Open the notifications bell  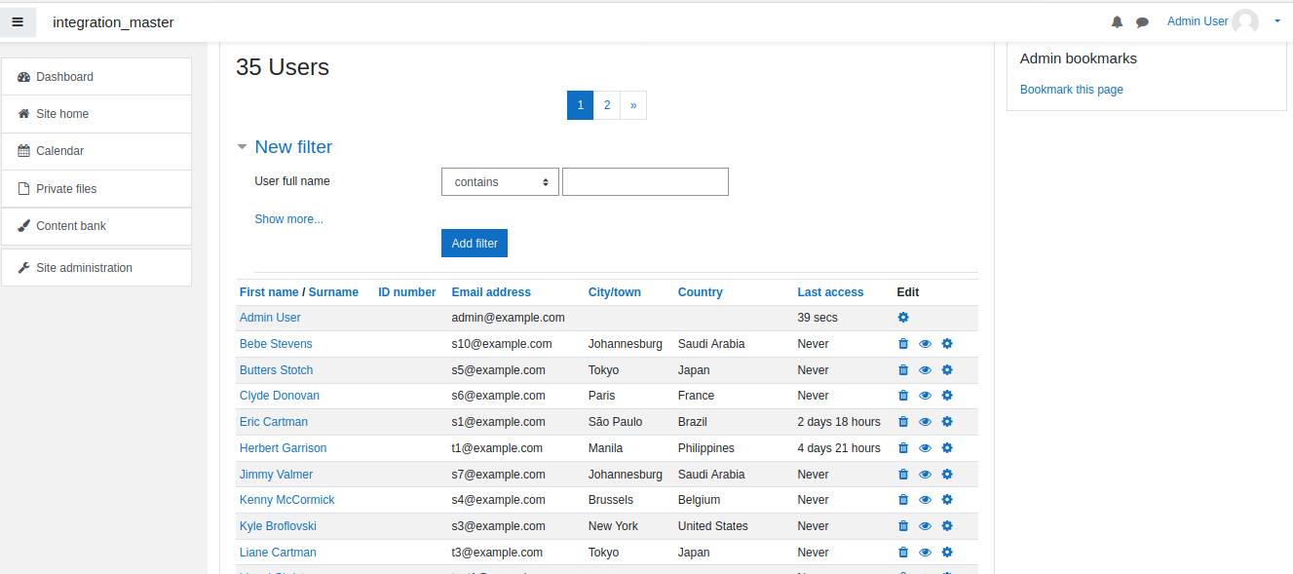coord(1118,21)
